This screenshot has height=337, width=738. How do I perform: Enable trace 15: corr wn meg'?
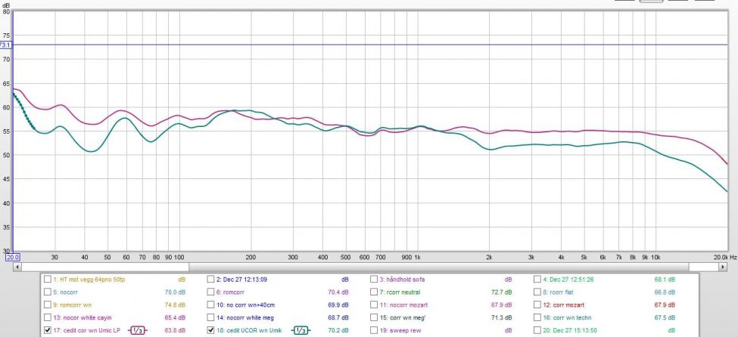pos(374,317)
